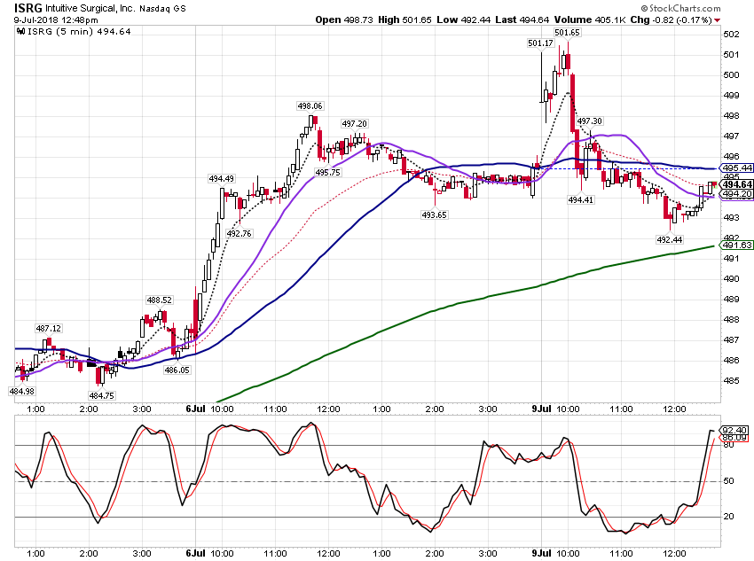
Task: Click the 'Volume 405.1K' header value
Action: click(590, 19)
